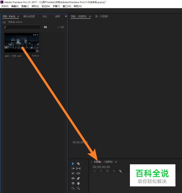The image size is (182, 193).
Task: Open the 标记(M) menu
Action: click(46, 6)
